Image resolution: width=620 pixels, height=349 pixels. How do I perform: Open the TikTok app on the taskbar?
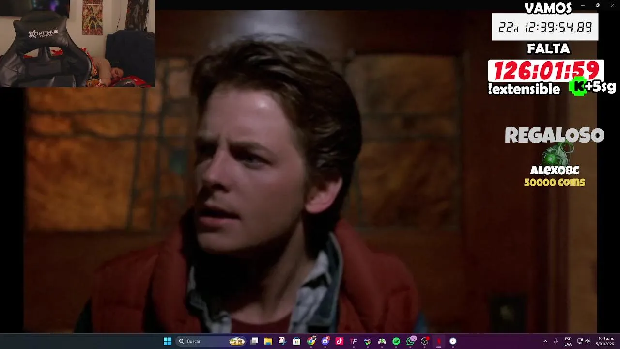pyautogui.click(x=340, y=341)
